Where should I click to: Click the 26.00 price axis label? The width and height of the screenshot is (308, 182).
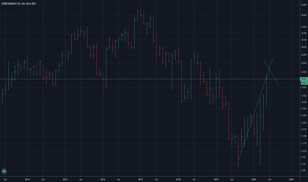coord(304,55)
